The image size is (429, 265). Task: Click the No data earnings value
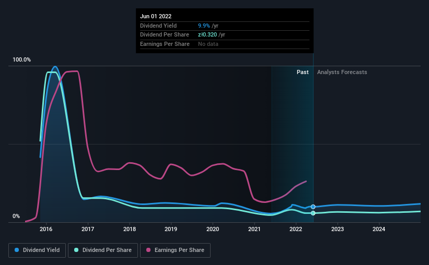coord(208,44)
